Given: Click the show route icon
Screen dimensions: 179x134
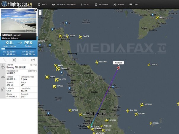Looking at the screenshot, I should pos(5,60).
